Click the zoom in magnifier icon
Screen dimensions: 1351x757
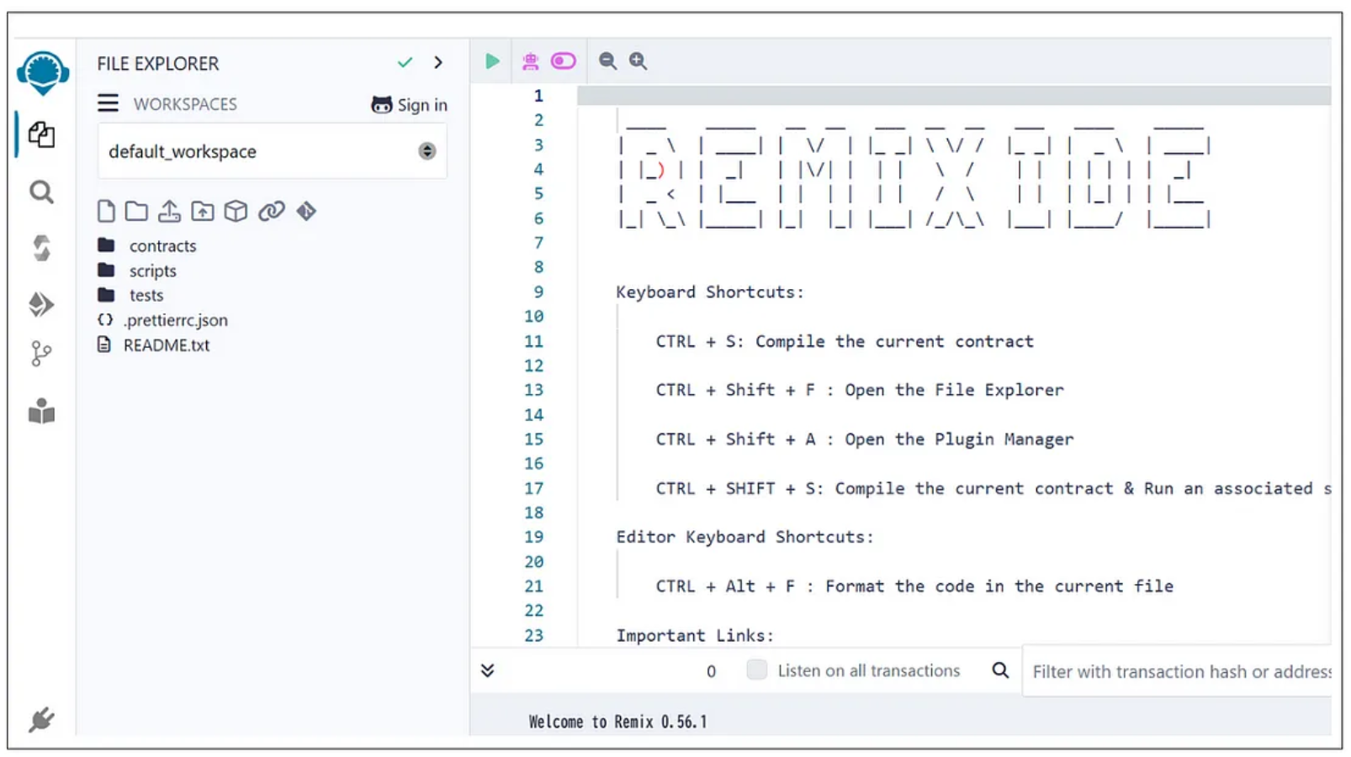click(x=638, y=61)
